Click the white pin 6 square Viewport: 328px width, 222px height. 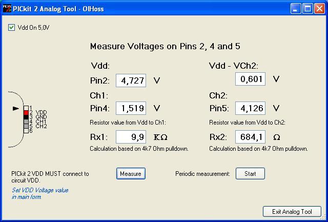26,131
